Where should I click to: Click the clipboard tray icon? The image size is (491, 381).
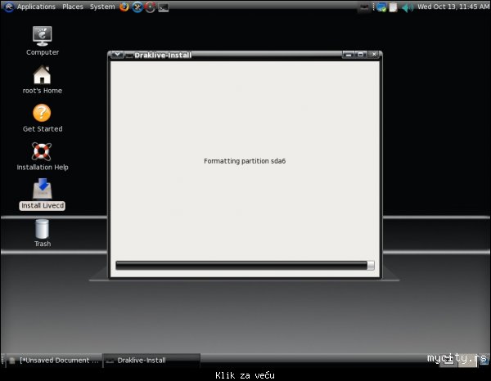coord(393,7)
